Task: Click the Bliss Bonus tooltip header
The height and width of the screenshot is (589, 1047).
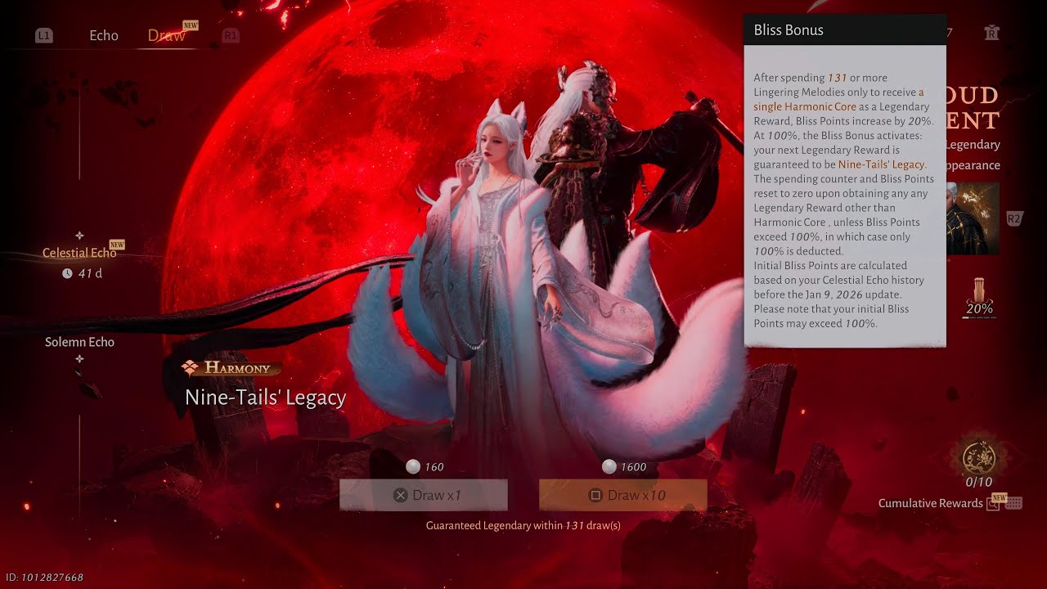Action: 845,30
